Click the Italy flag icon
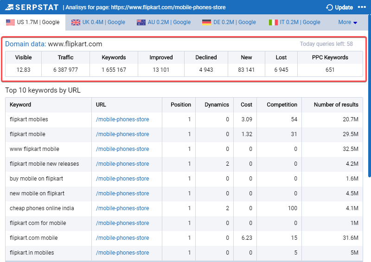 [273, 22]
